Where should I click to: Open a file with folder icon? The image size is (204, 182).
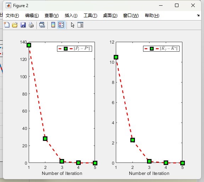[15, 25]
